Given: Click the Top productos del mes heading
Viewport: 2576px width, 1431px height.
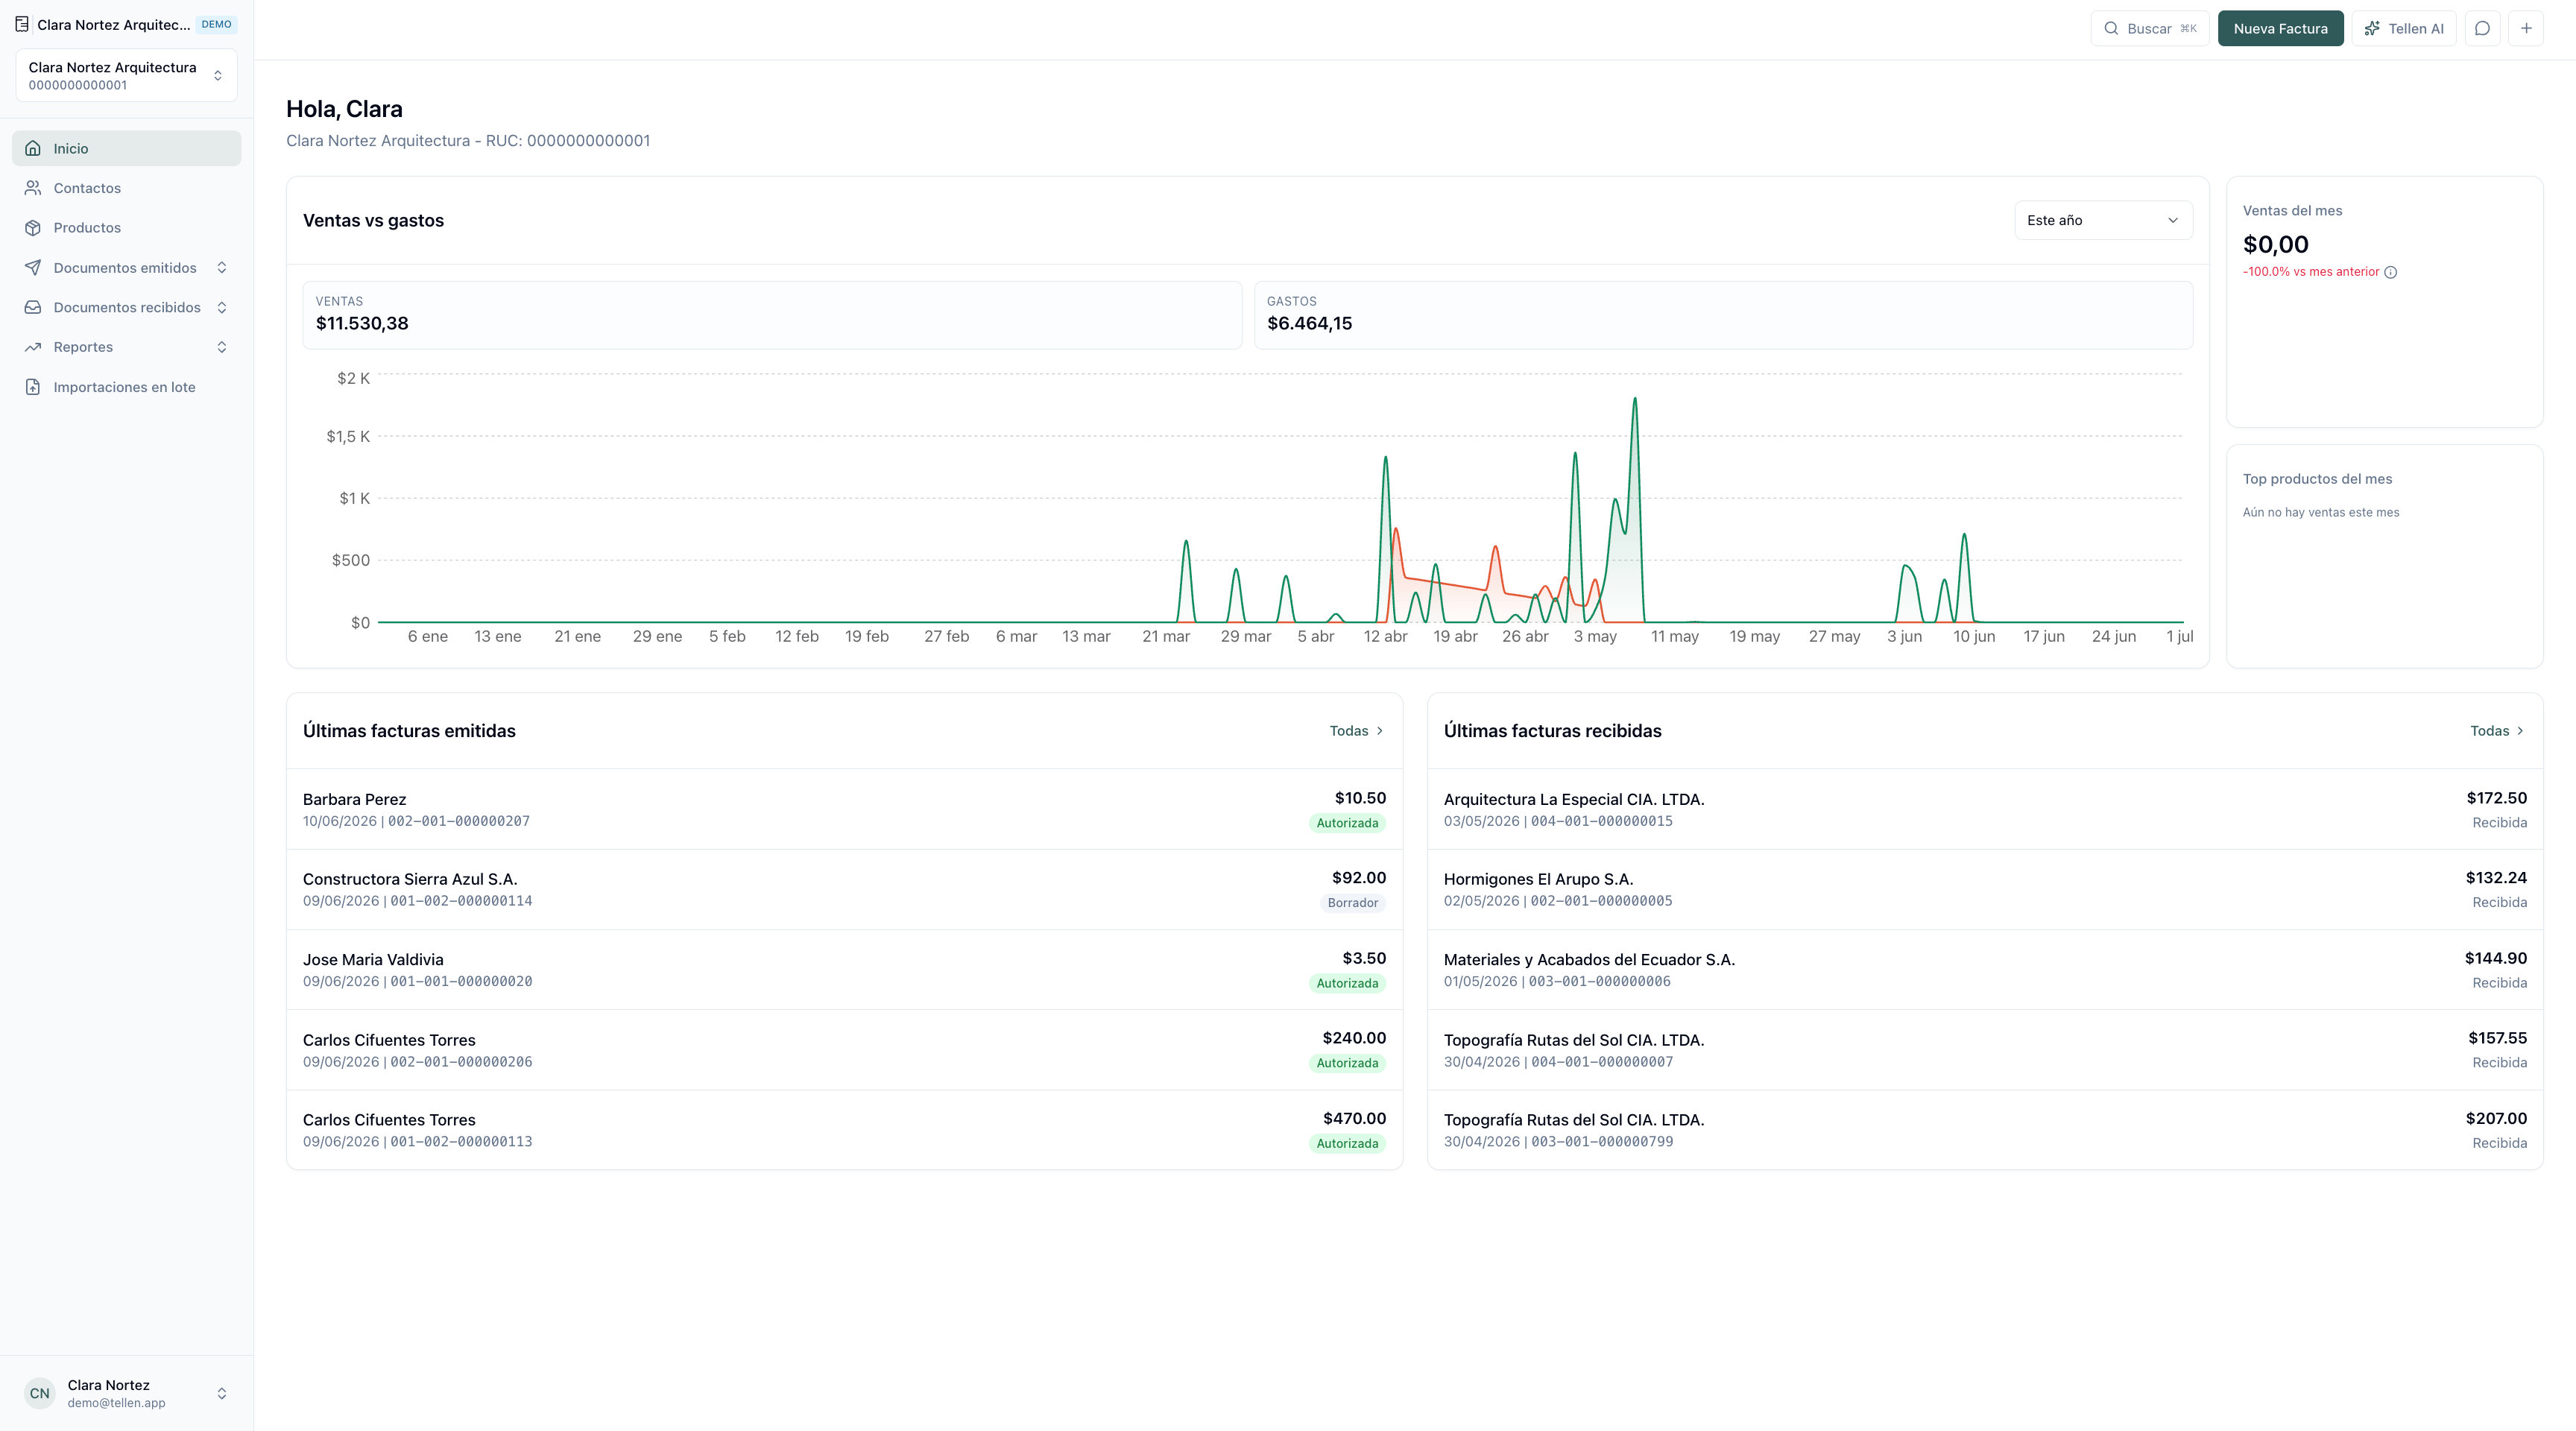Looking at the screenshot, I should (2317, 479).
